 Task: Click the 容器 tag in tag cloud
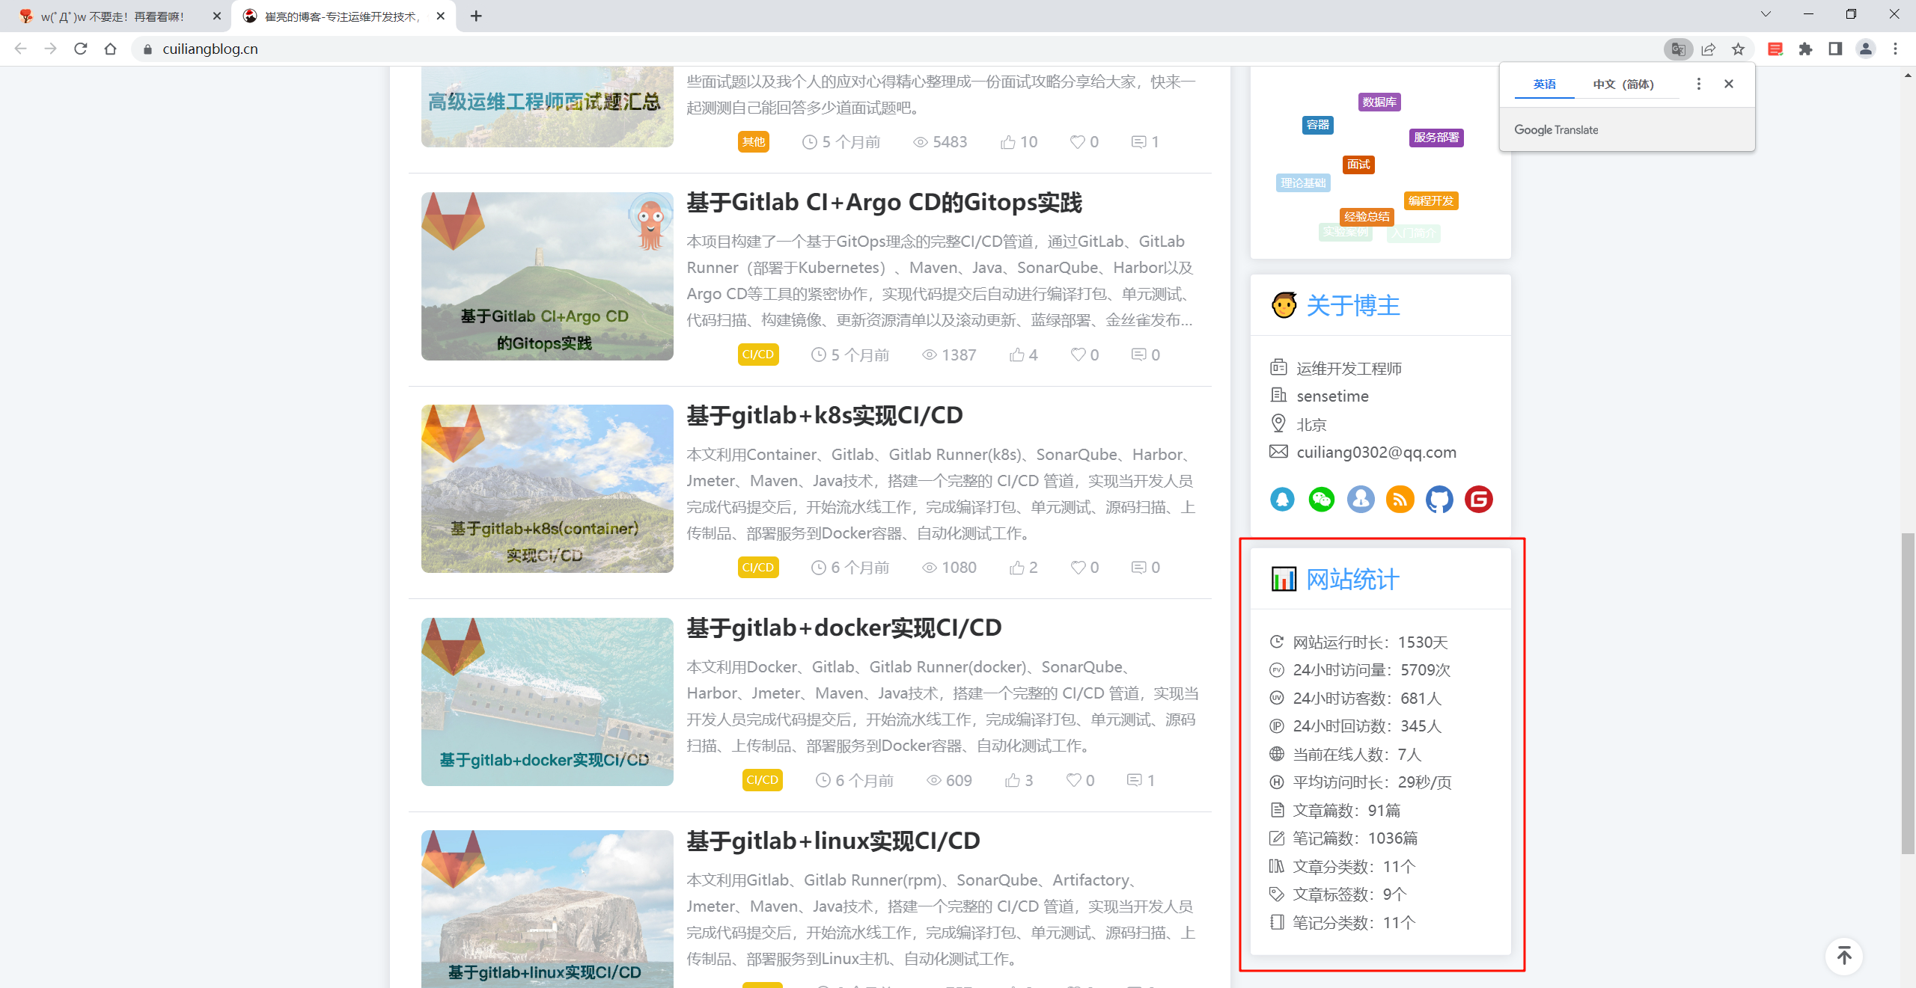point(1317,125)
